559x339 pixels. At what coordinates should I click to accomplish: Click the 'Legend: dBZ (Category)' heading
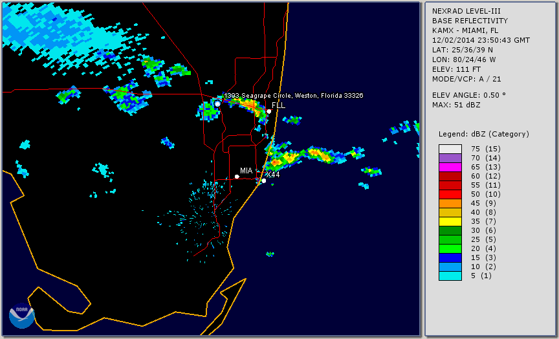pos(484,134)
